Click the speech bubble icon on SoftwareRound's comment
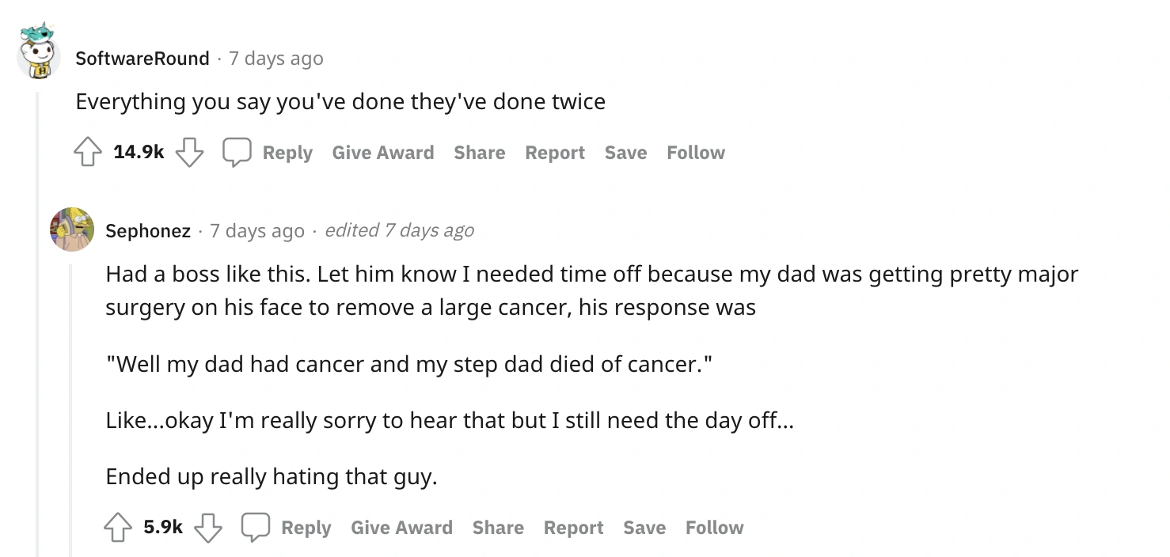Screen dimensions: 1170x557 coord(237,153)
